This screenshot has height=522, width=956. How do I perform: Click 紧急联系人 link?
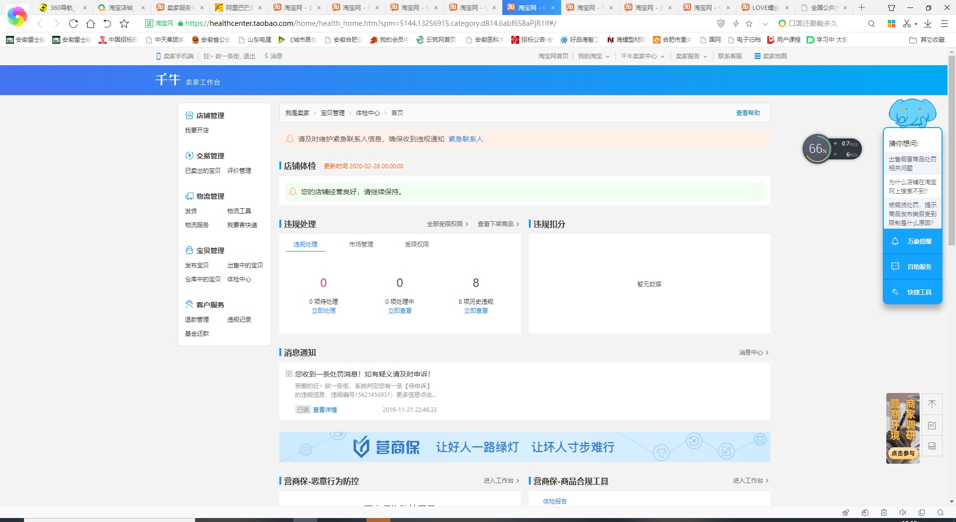[x=466, y=139]
